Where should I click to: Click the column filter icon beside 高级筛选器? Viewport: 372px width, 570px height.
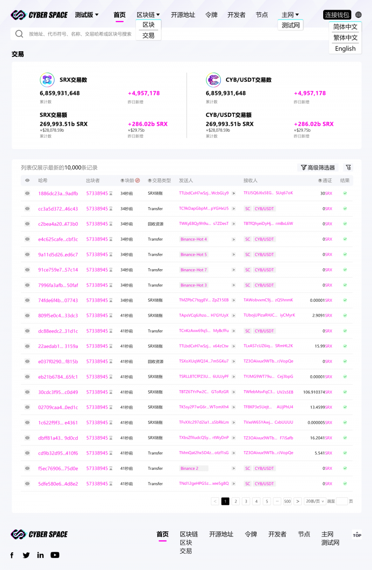click(348, 168)
